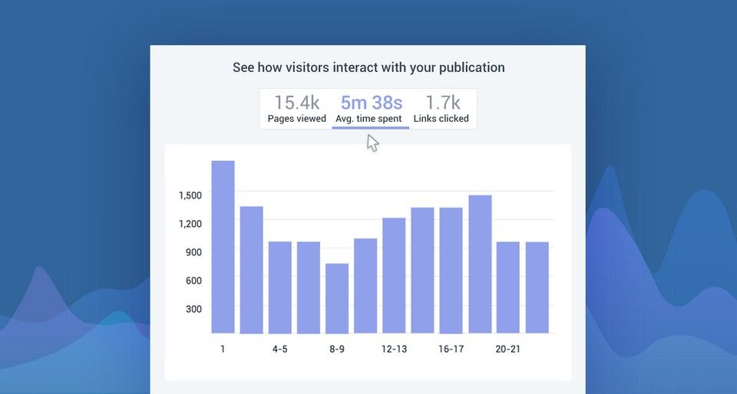Click the 12-13 x-axis label
The width and height of the screenshot is (737, 394).
(x=394, y=349)
